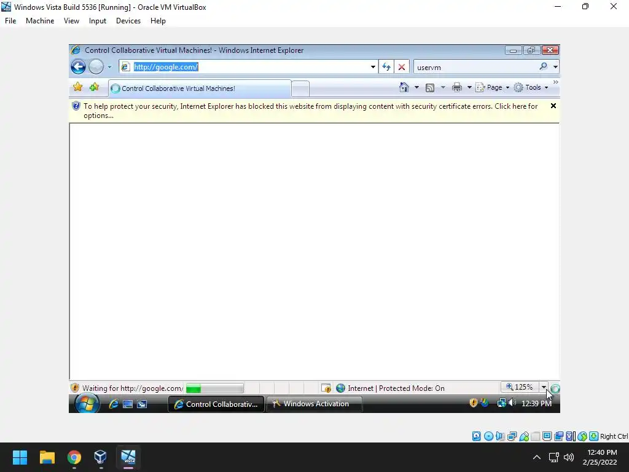Click Vista tray volume speaker icon

[512, 402]
